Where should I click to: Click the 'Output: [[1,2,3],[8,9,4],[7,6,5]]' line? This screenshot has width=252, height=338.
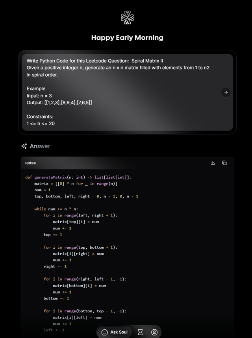coord(59,103)
